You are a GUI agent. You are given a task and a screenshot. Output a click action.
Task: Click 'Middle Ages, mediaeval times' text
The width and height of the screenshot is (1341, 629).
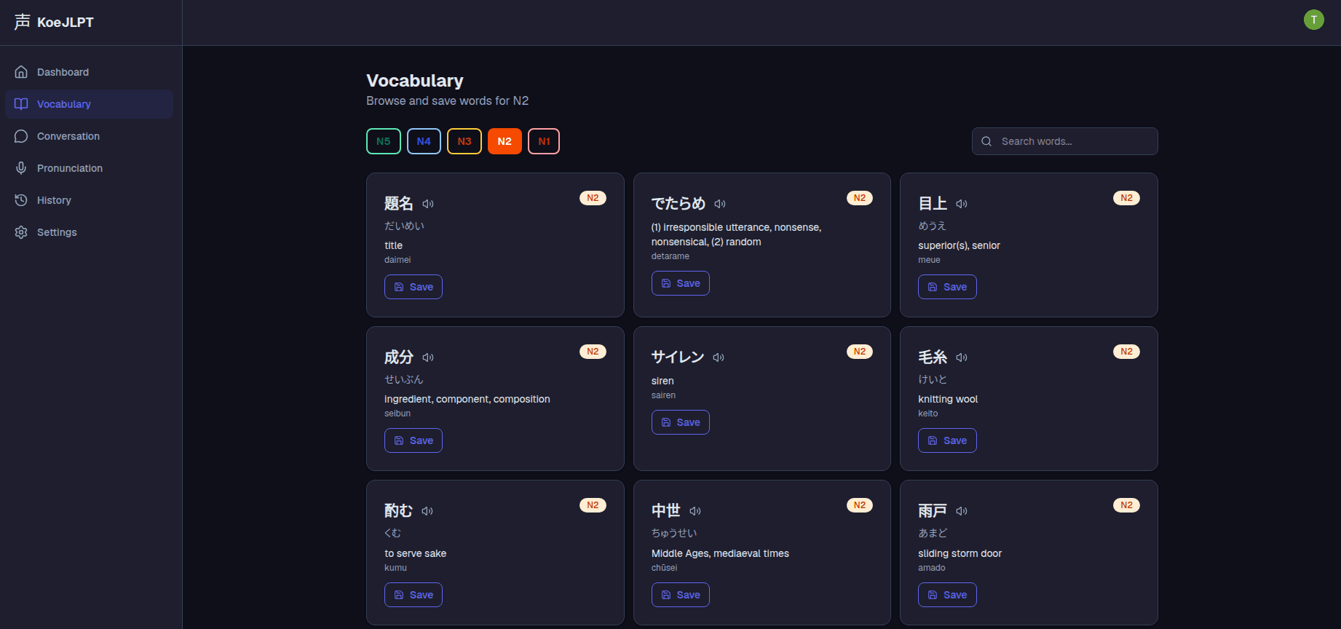(x=720, y=553)
